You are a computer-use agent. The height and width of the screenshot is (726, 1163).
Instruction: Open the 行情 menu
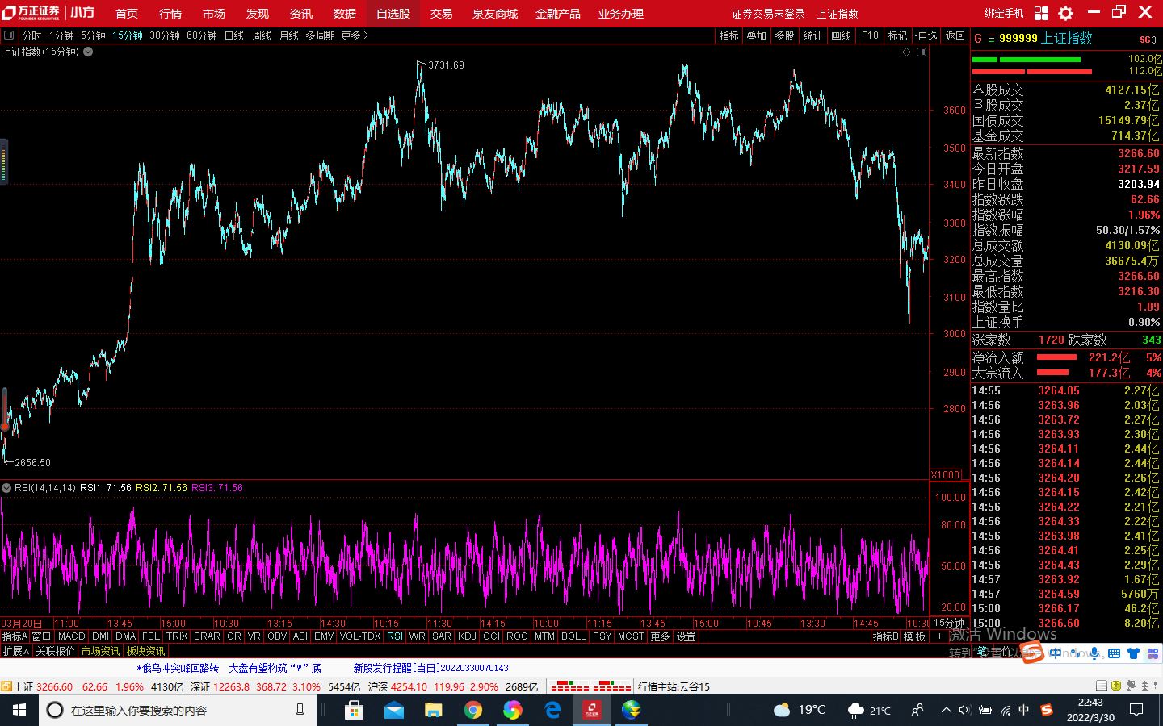pos(170,13)
